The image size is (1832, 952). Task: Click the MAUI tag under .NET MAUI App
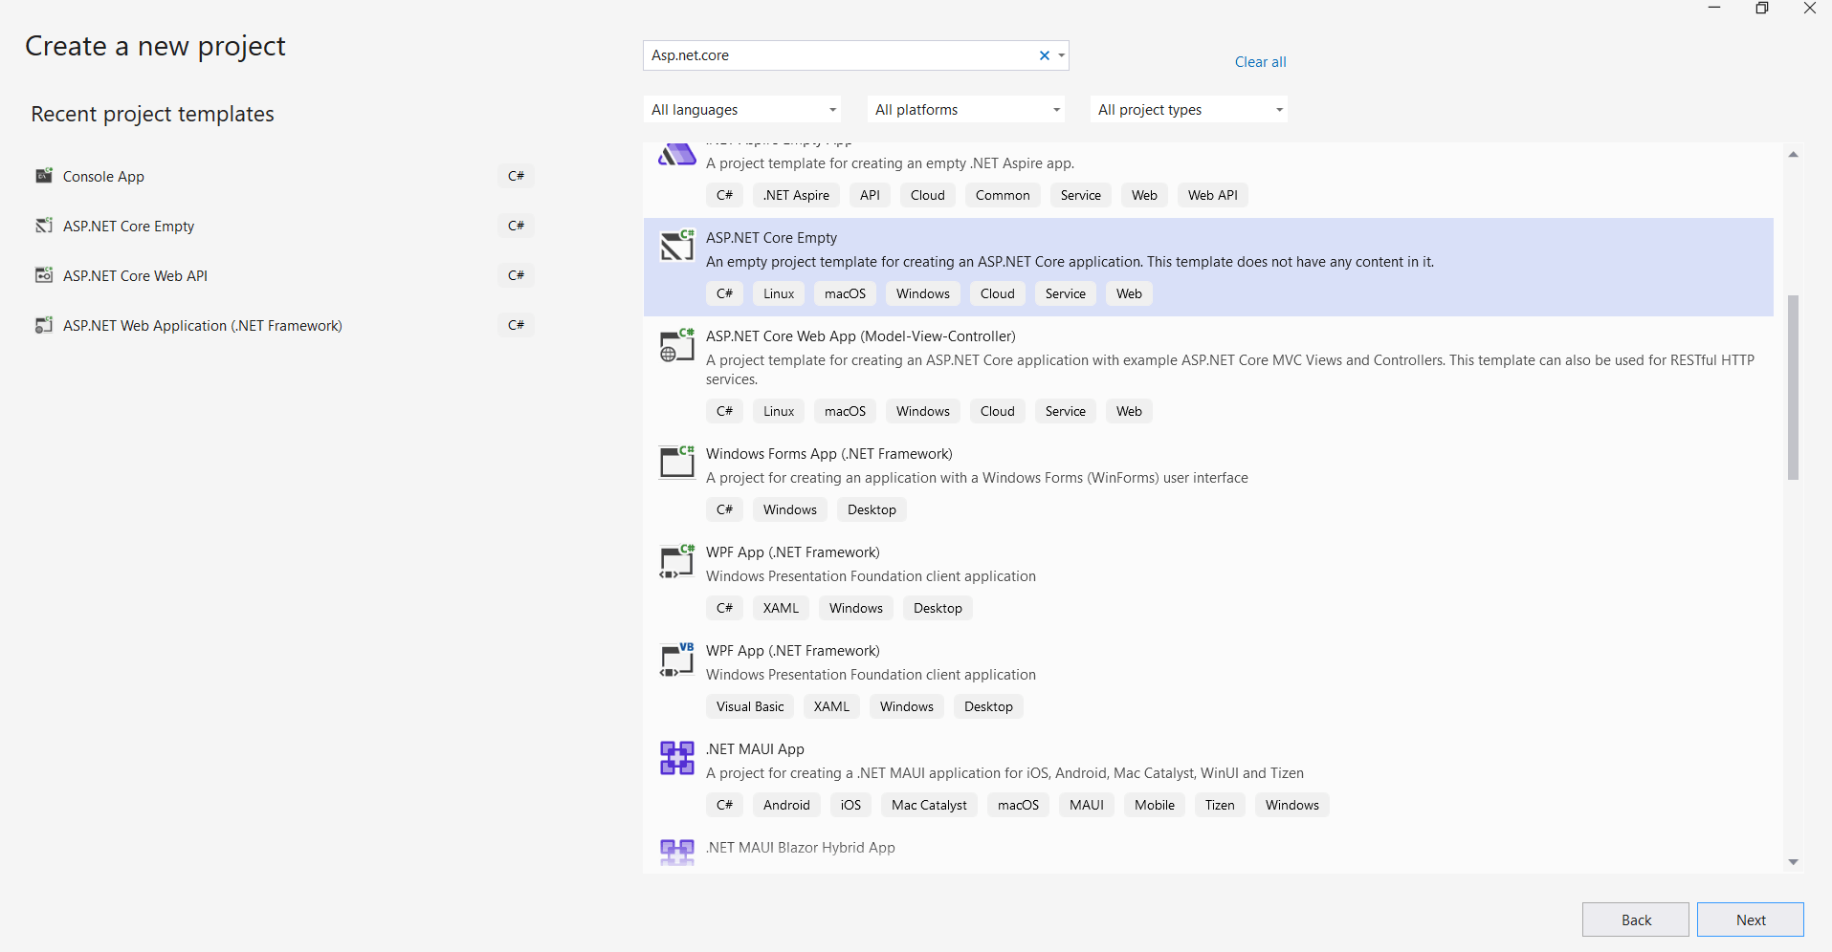click(x=1087, y=805)
